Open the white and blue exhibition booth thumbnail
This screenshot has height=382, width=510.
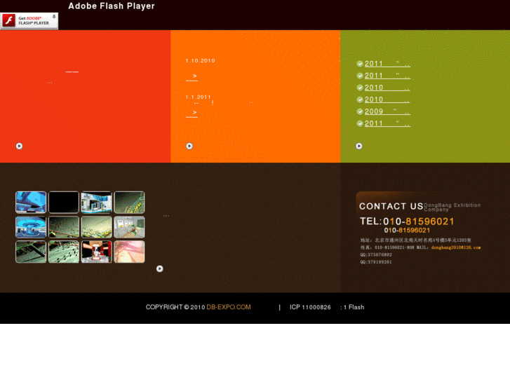tap(97, 203)
